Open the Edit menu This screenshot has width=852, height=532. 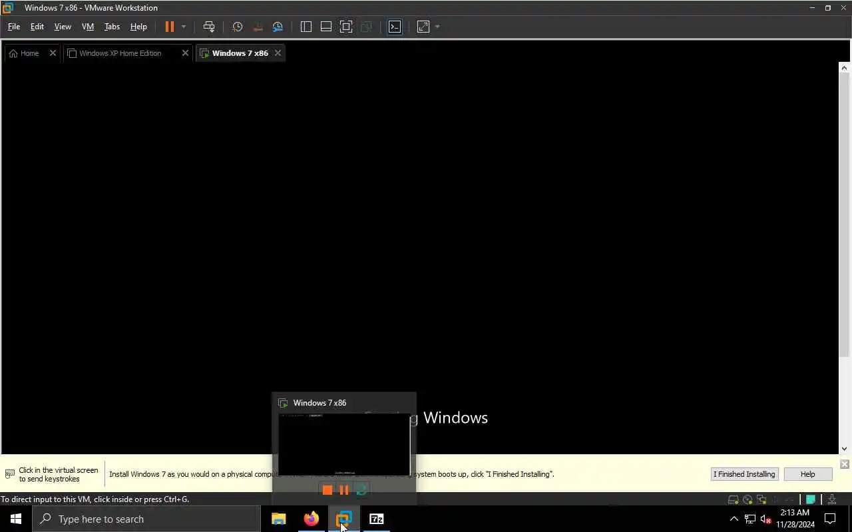tap(37, 27)
